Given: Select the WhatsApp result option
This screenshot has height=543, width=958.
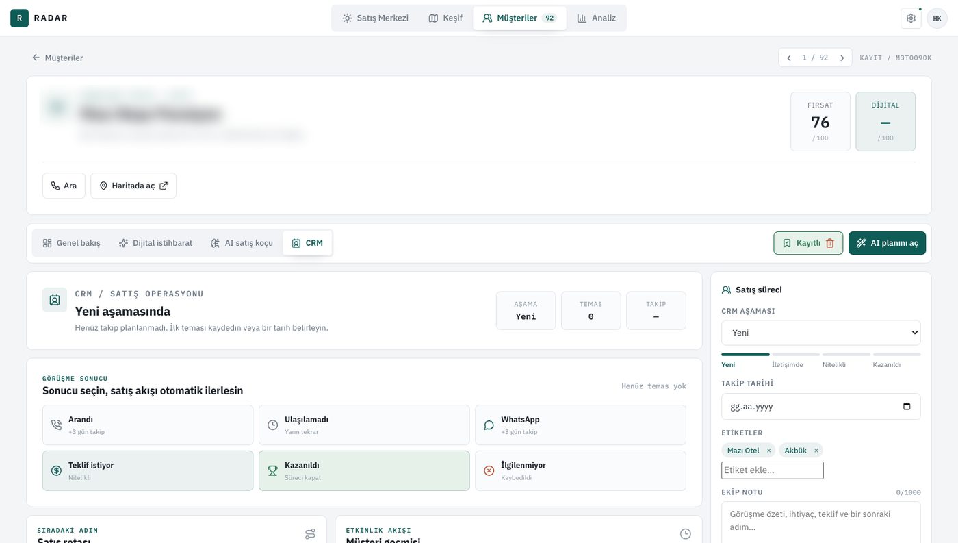Looking at the screenshot, I should click(580, 425).
